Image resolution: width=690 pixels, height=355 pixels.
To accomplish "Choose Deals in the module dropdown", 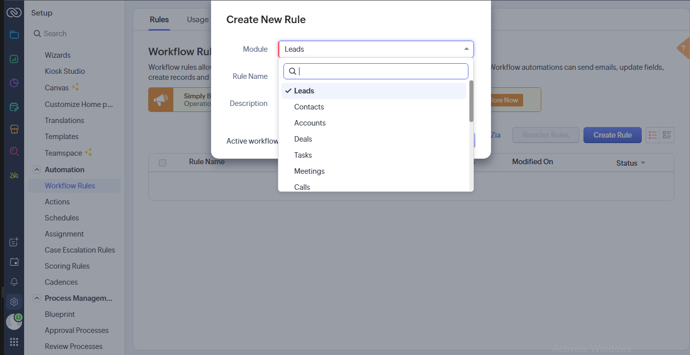I will pyautogui.click(x=303, y=139).
